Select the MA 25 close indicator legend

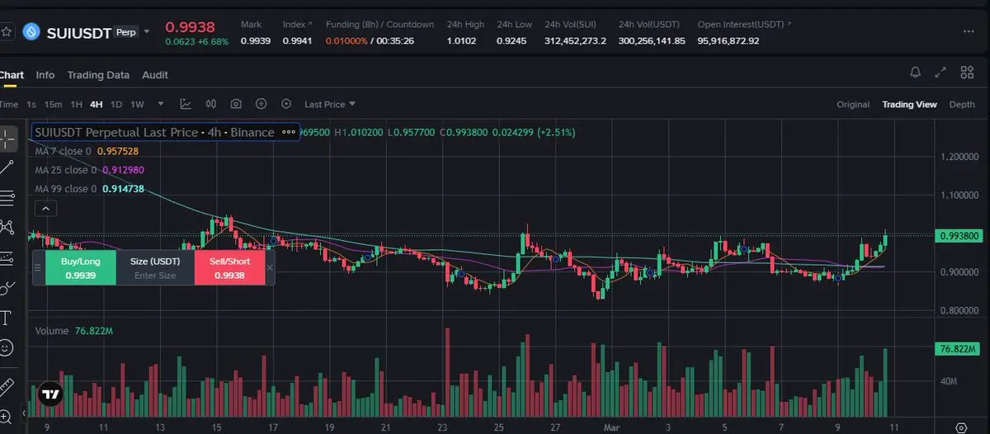coord(89,170)
